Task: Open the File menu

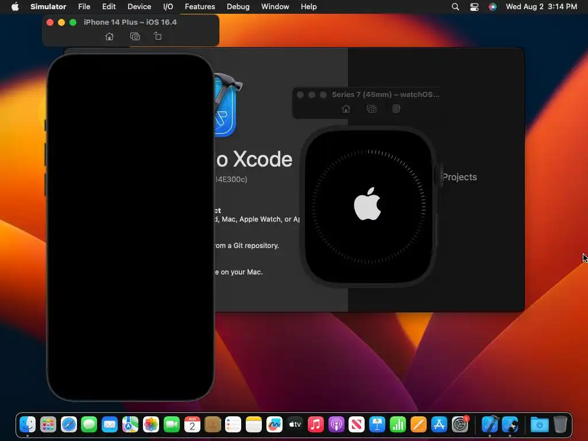Action: (84, 6)
